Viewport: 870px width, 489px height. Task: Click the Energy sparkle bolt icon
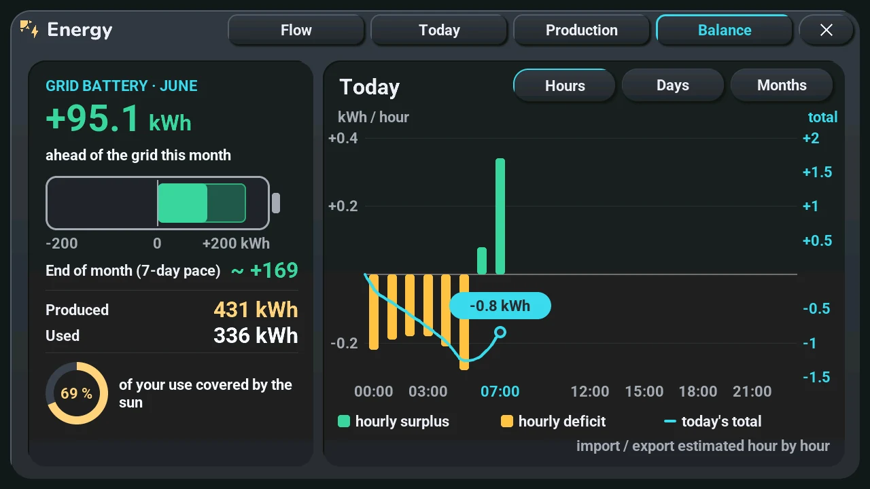click(29, 29)
